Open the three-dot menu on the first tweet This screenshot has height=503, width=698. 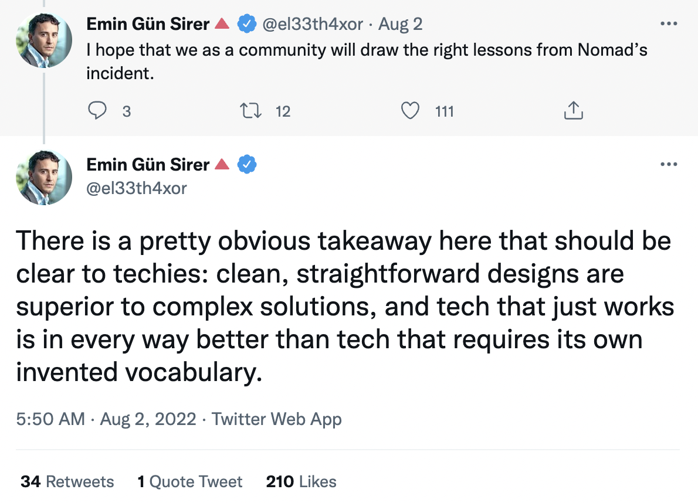pyautogui.click(x=669, y=24)
